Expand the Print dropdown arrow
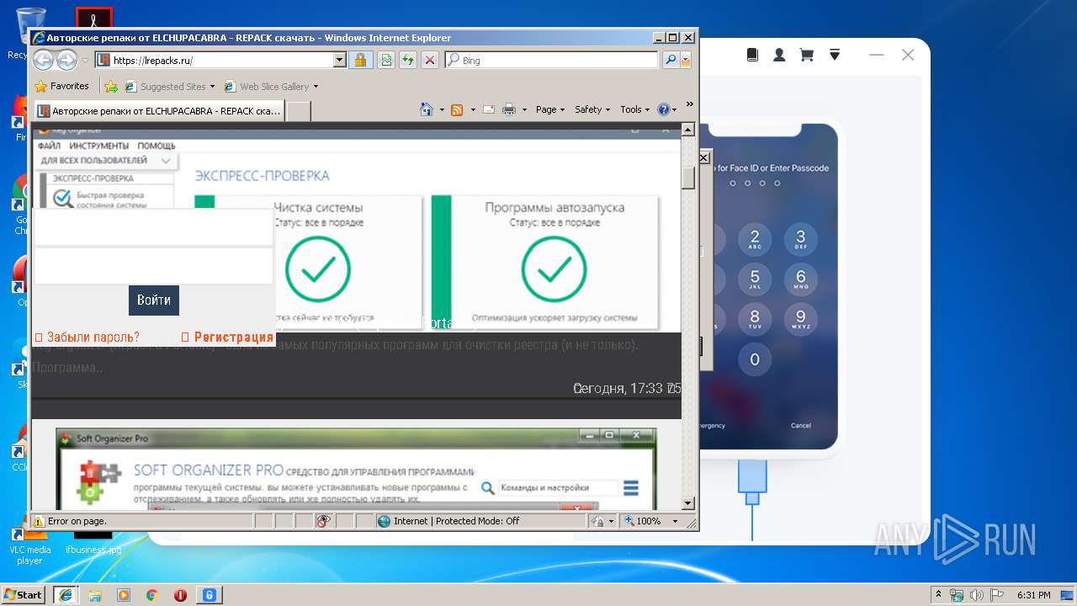This screenshot has width=1077, height=606. [x=524, y=109]
